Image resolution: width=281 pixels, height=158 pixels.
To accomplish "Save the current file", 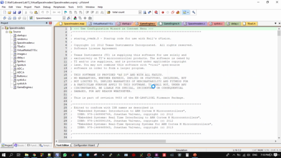I will tap(14, 12).
